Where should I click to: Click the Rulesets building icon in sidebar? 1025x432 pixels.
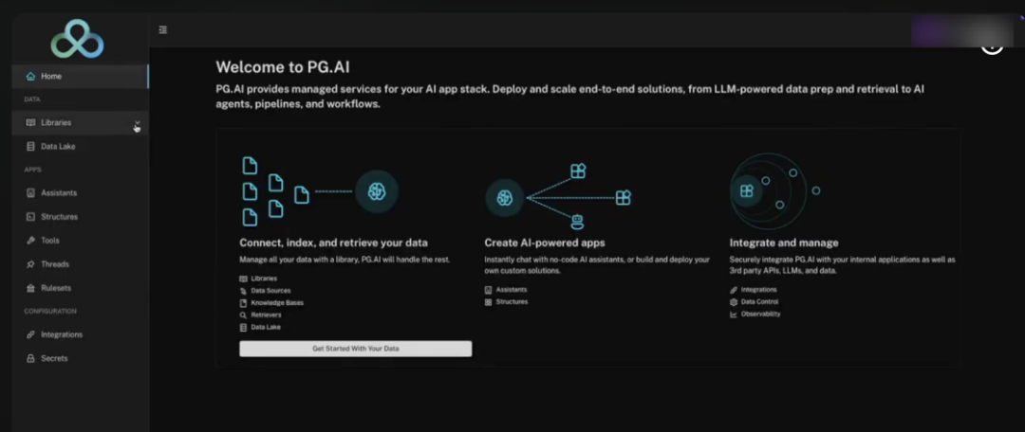30,288
